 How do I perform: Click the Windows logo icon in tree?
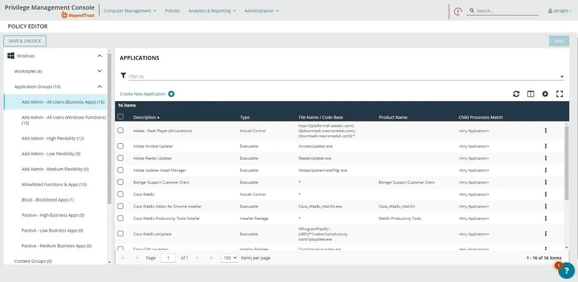coord(11,56)
